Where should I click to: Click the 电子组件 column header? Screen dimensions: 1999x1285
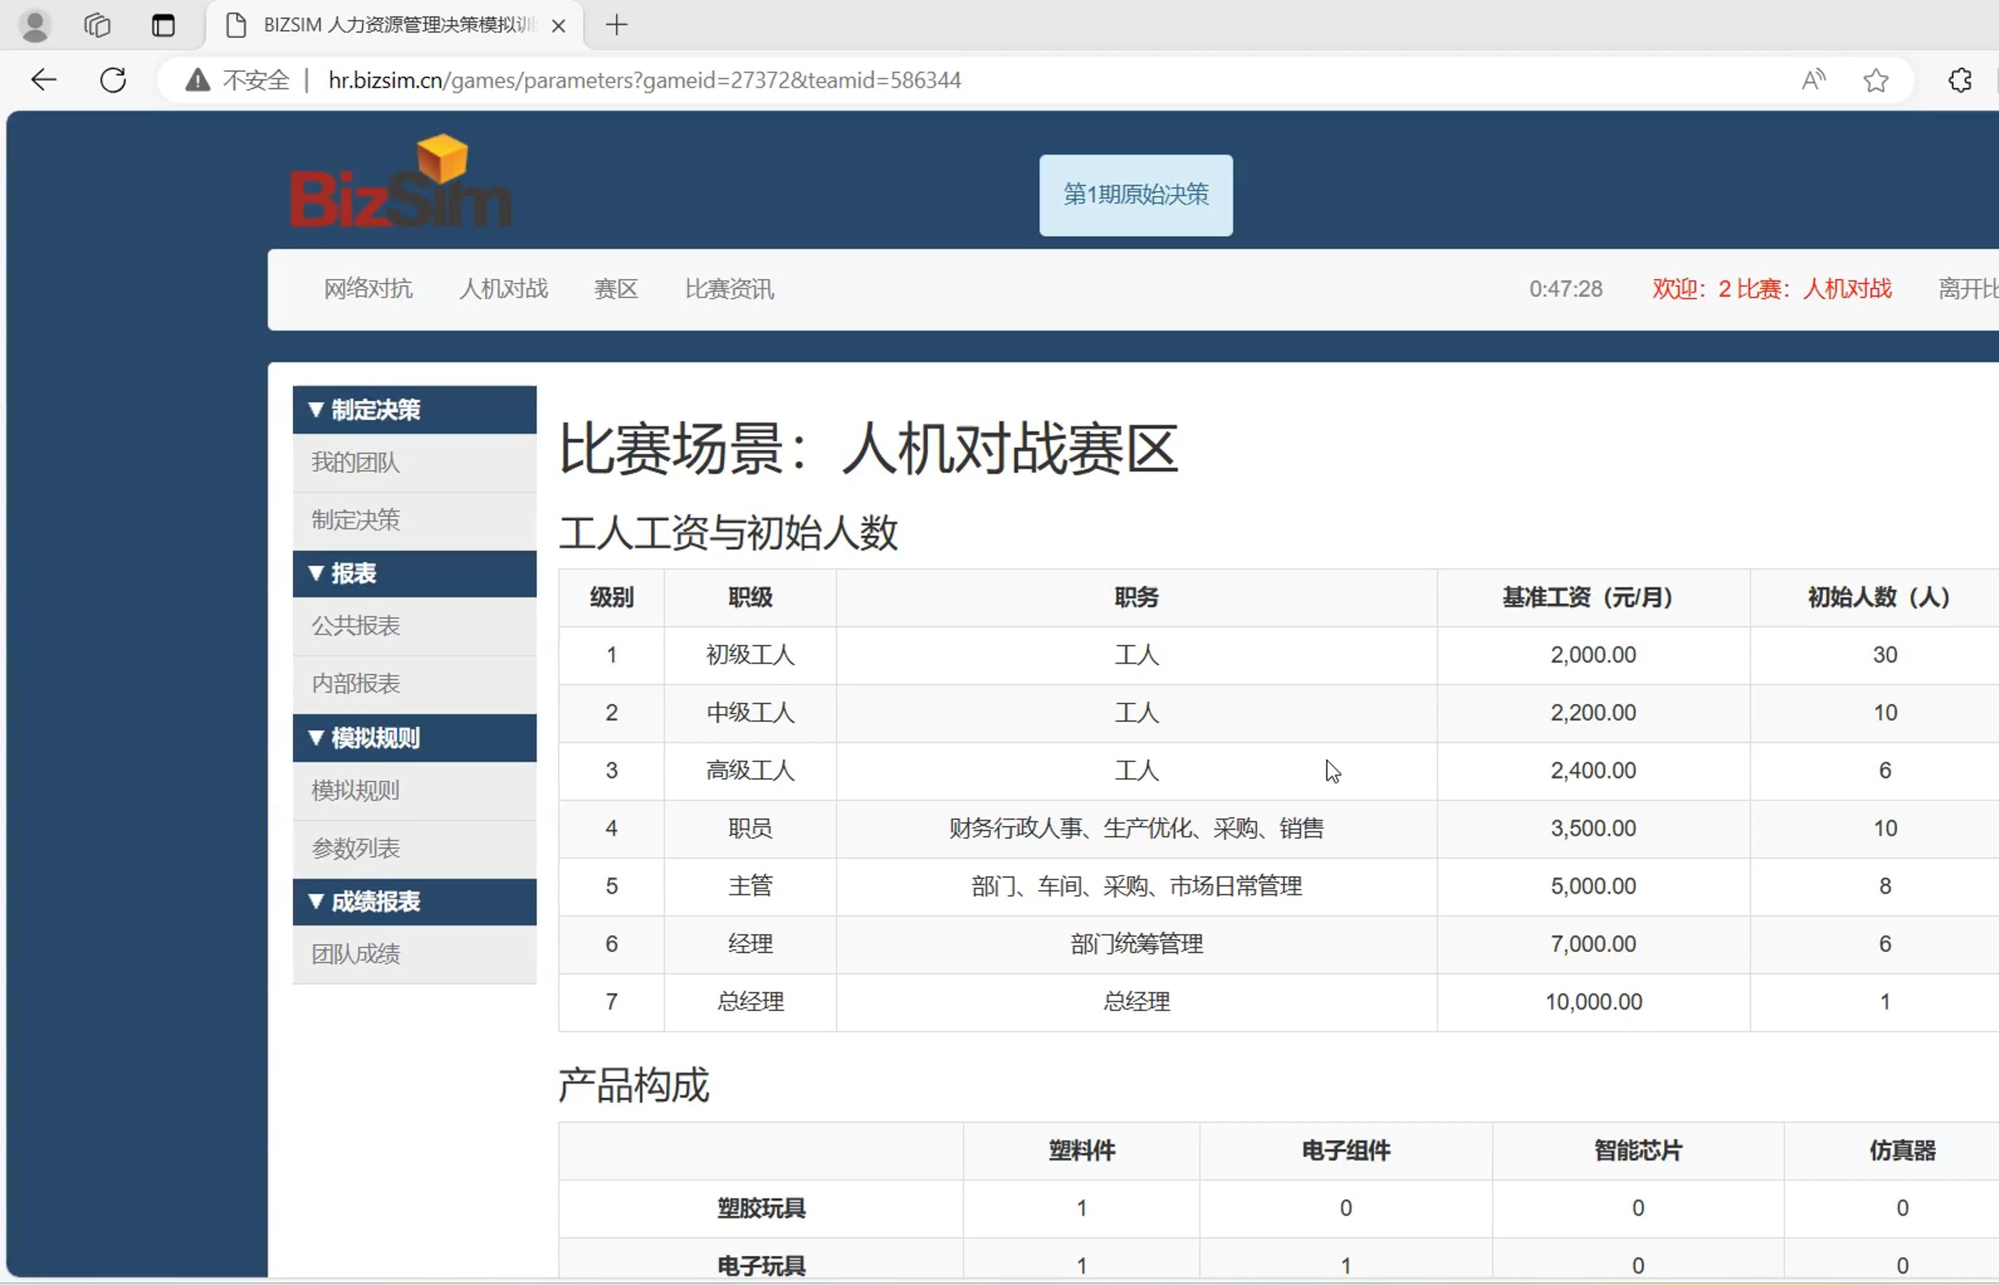(1346, 1151)
